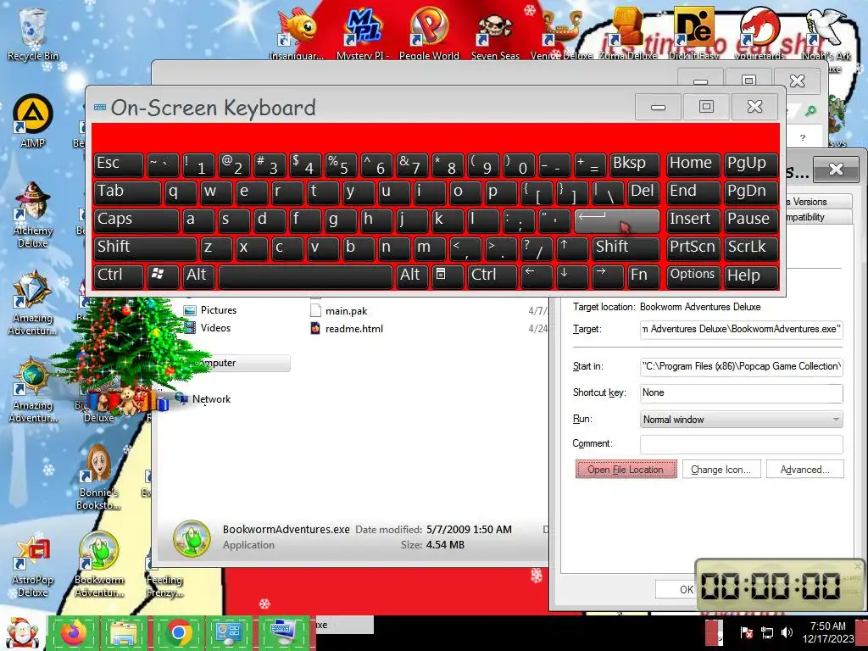Toggle the left Shift key
This screenshot has height=651, width=868.
pyautogui.click(x=145, y=248)
